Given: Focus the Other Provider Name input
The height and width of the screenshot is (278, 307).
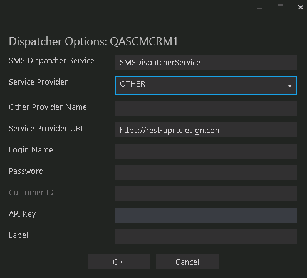Looking at the screenshot, I should [x=206, y=109].
